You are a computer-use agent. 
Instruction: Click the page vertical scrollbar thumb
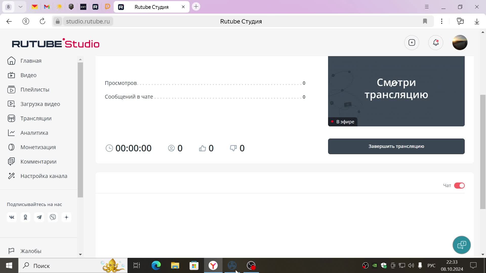483,152
